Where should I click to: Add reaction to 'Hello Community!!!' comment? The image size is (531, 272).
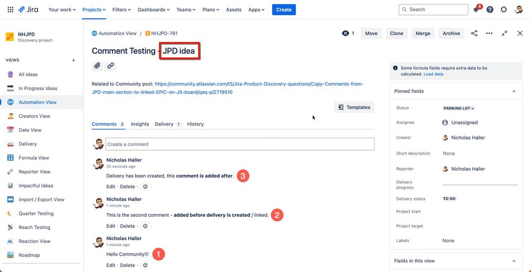145,265
